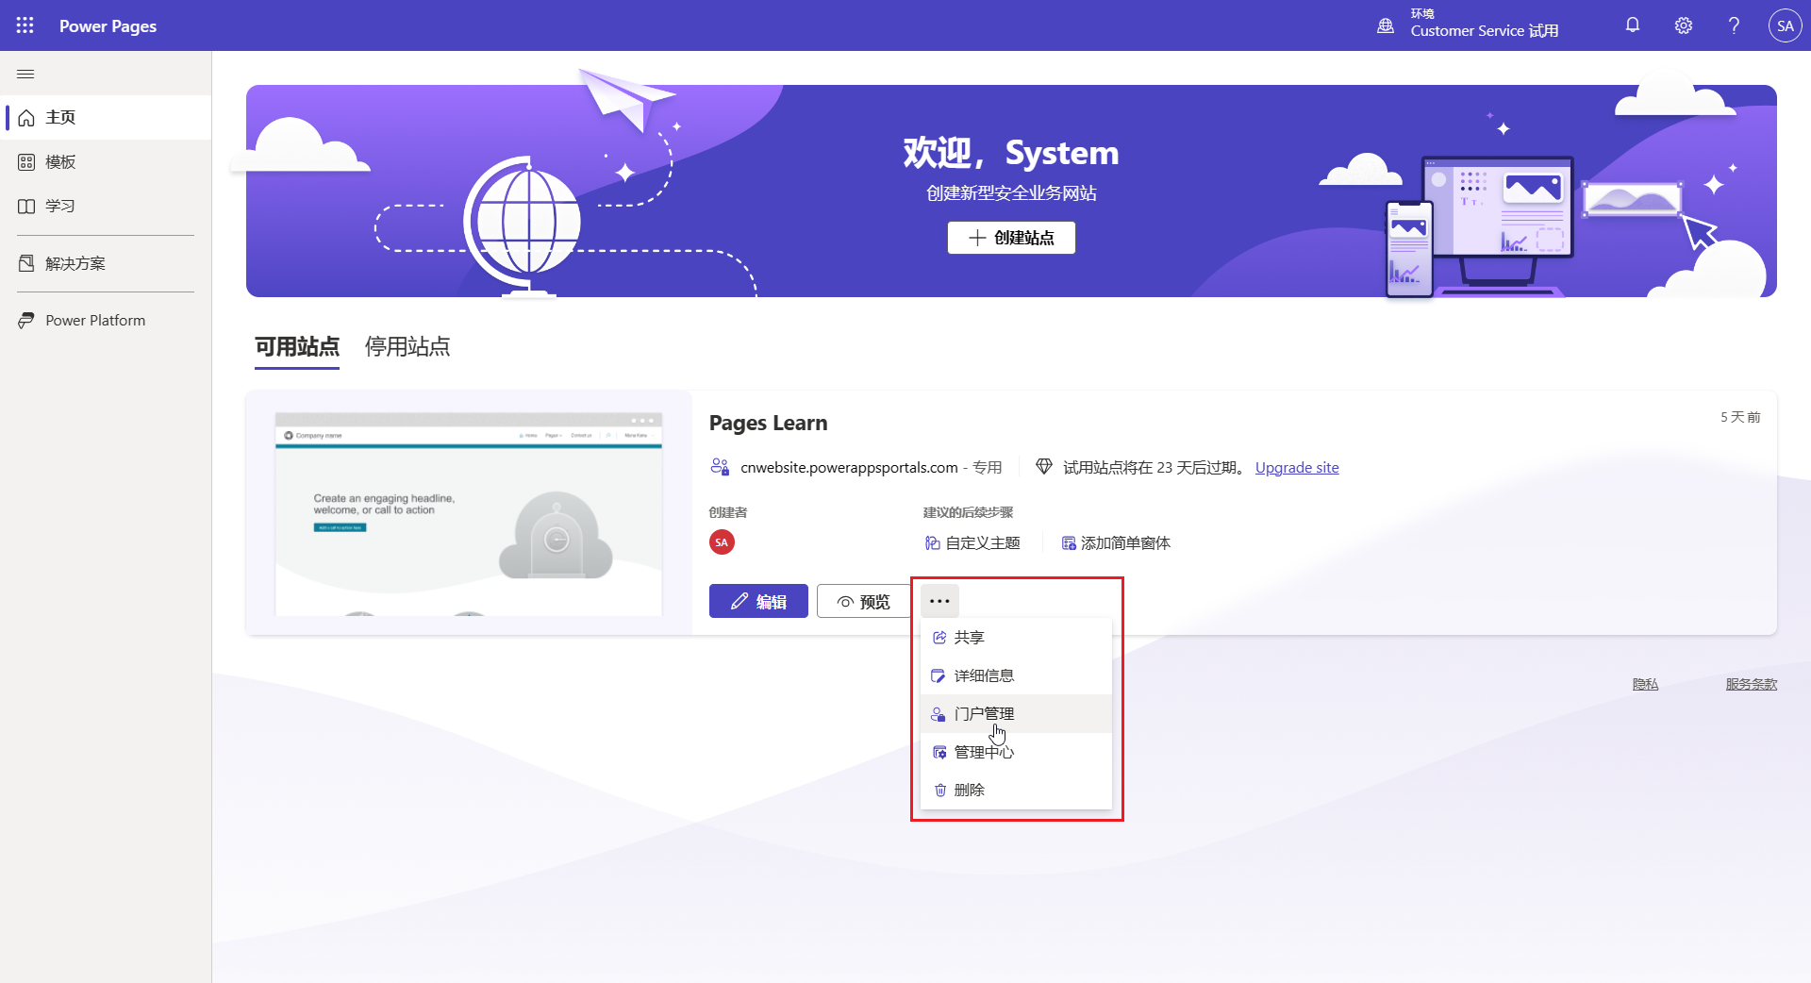The image size is (1811, 983).
Task: Click the 创建站点 button
Action: click(1011, 238)
